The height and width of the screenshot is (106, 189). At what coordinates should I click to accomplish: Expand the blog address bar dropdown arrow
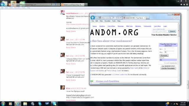point(53,5)
